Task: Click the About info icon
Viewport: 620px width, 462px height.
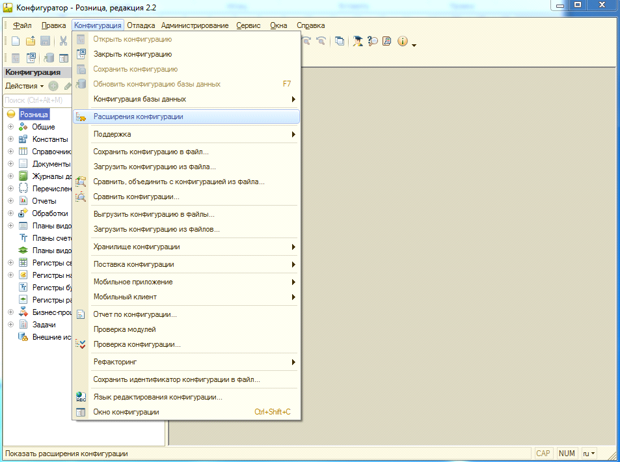Action: click(403, 41)
